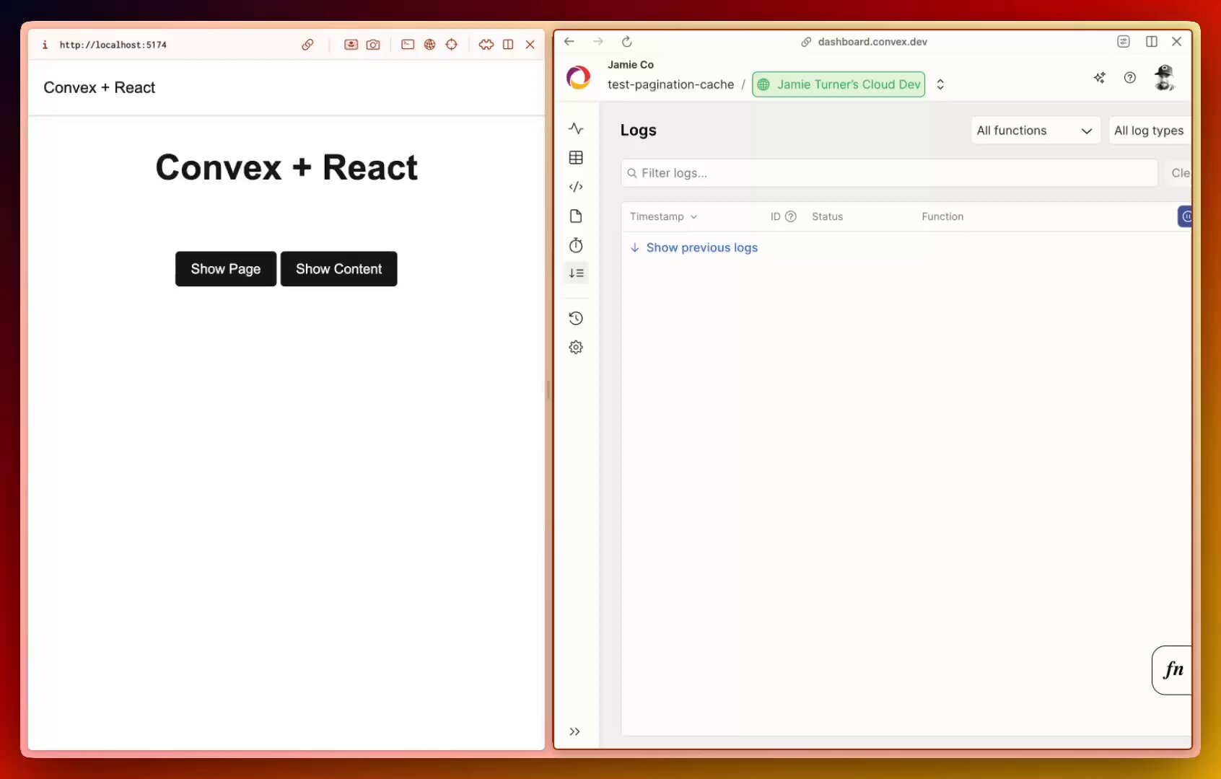Open the Files page in sidebar
Viewport: 1221px width, 779px height.
pyautogui.click(x=576, y=216)
